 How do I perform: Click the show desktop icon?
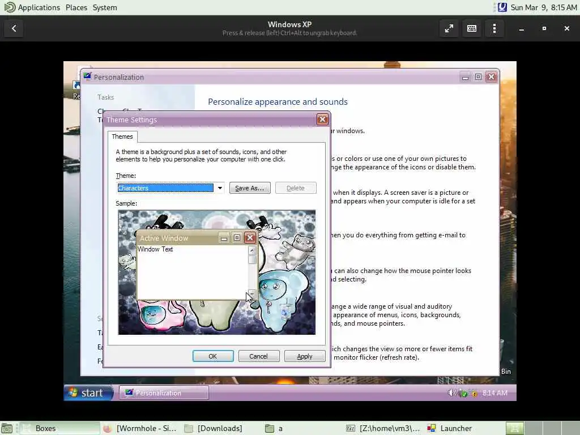7,428
